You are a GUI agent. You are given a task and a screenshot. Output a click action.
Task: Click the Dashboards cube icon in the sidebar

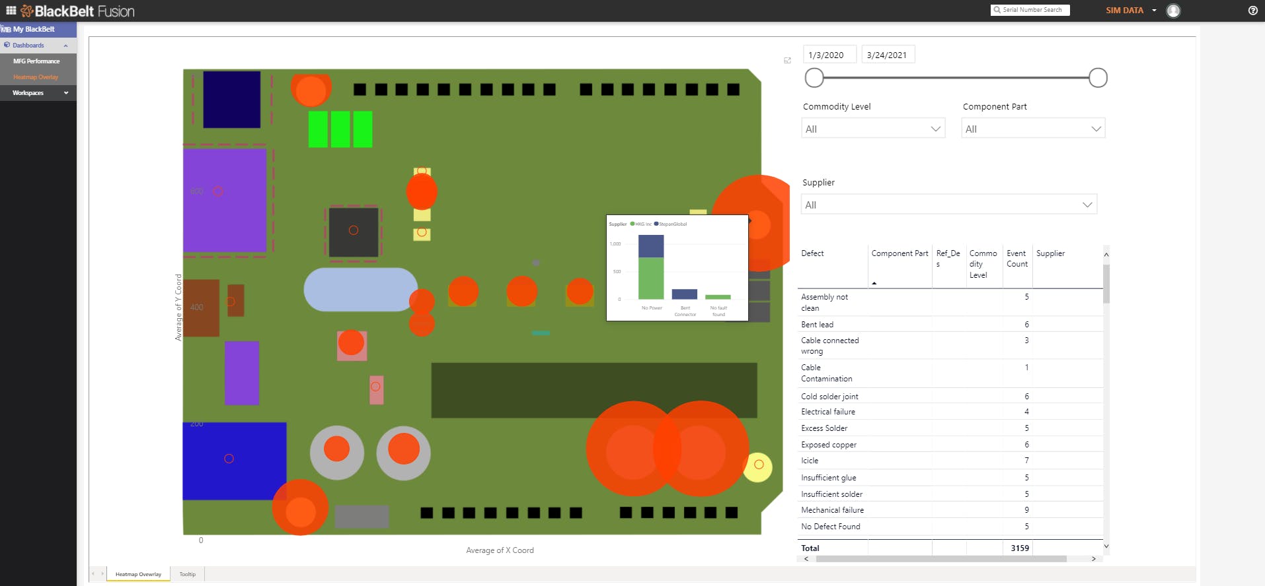coord(7,45)
